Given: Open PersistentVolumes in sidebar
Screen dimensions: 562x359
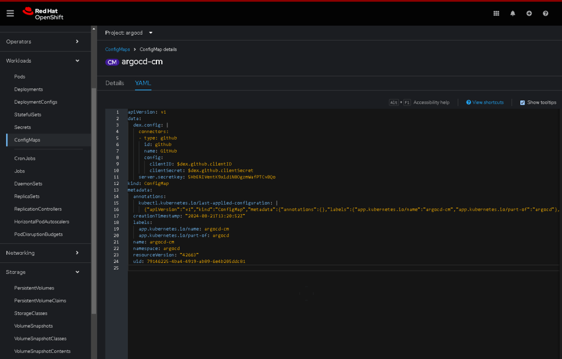Looking at the screenshot, I should [x=34, y=288].
